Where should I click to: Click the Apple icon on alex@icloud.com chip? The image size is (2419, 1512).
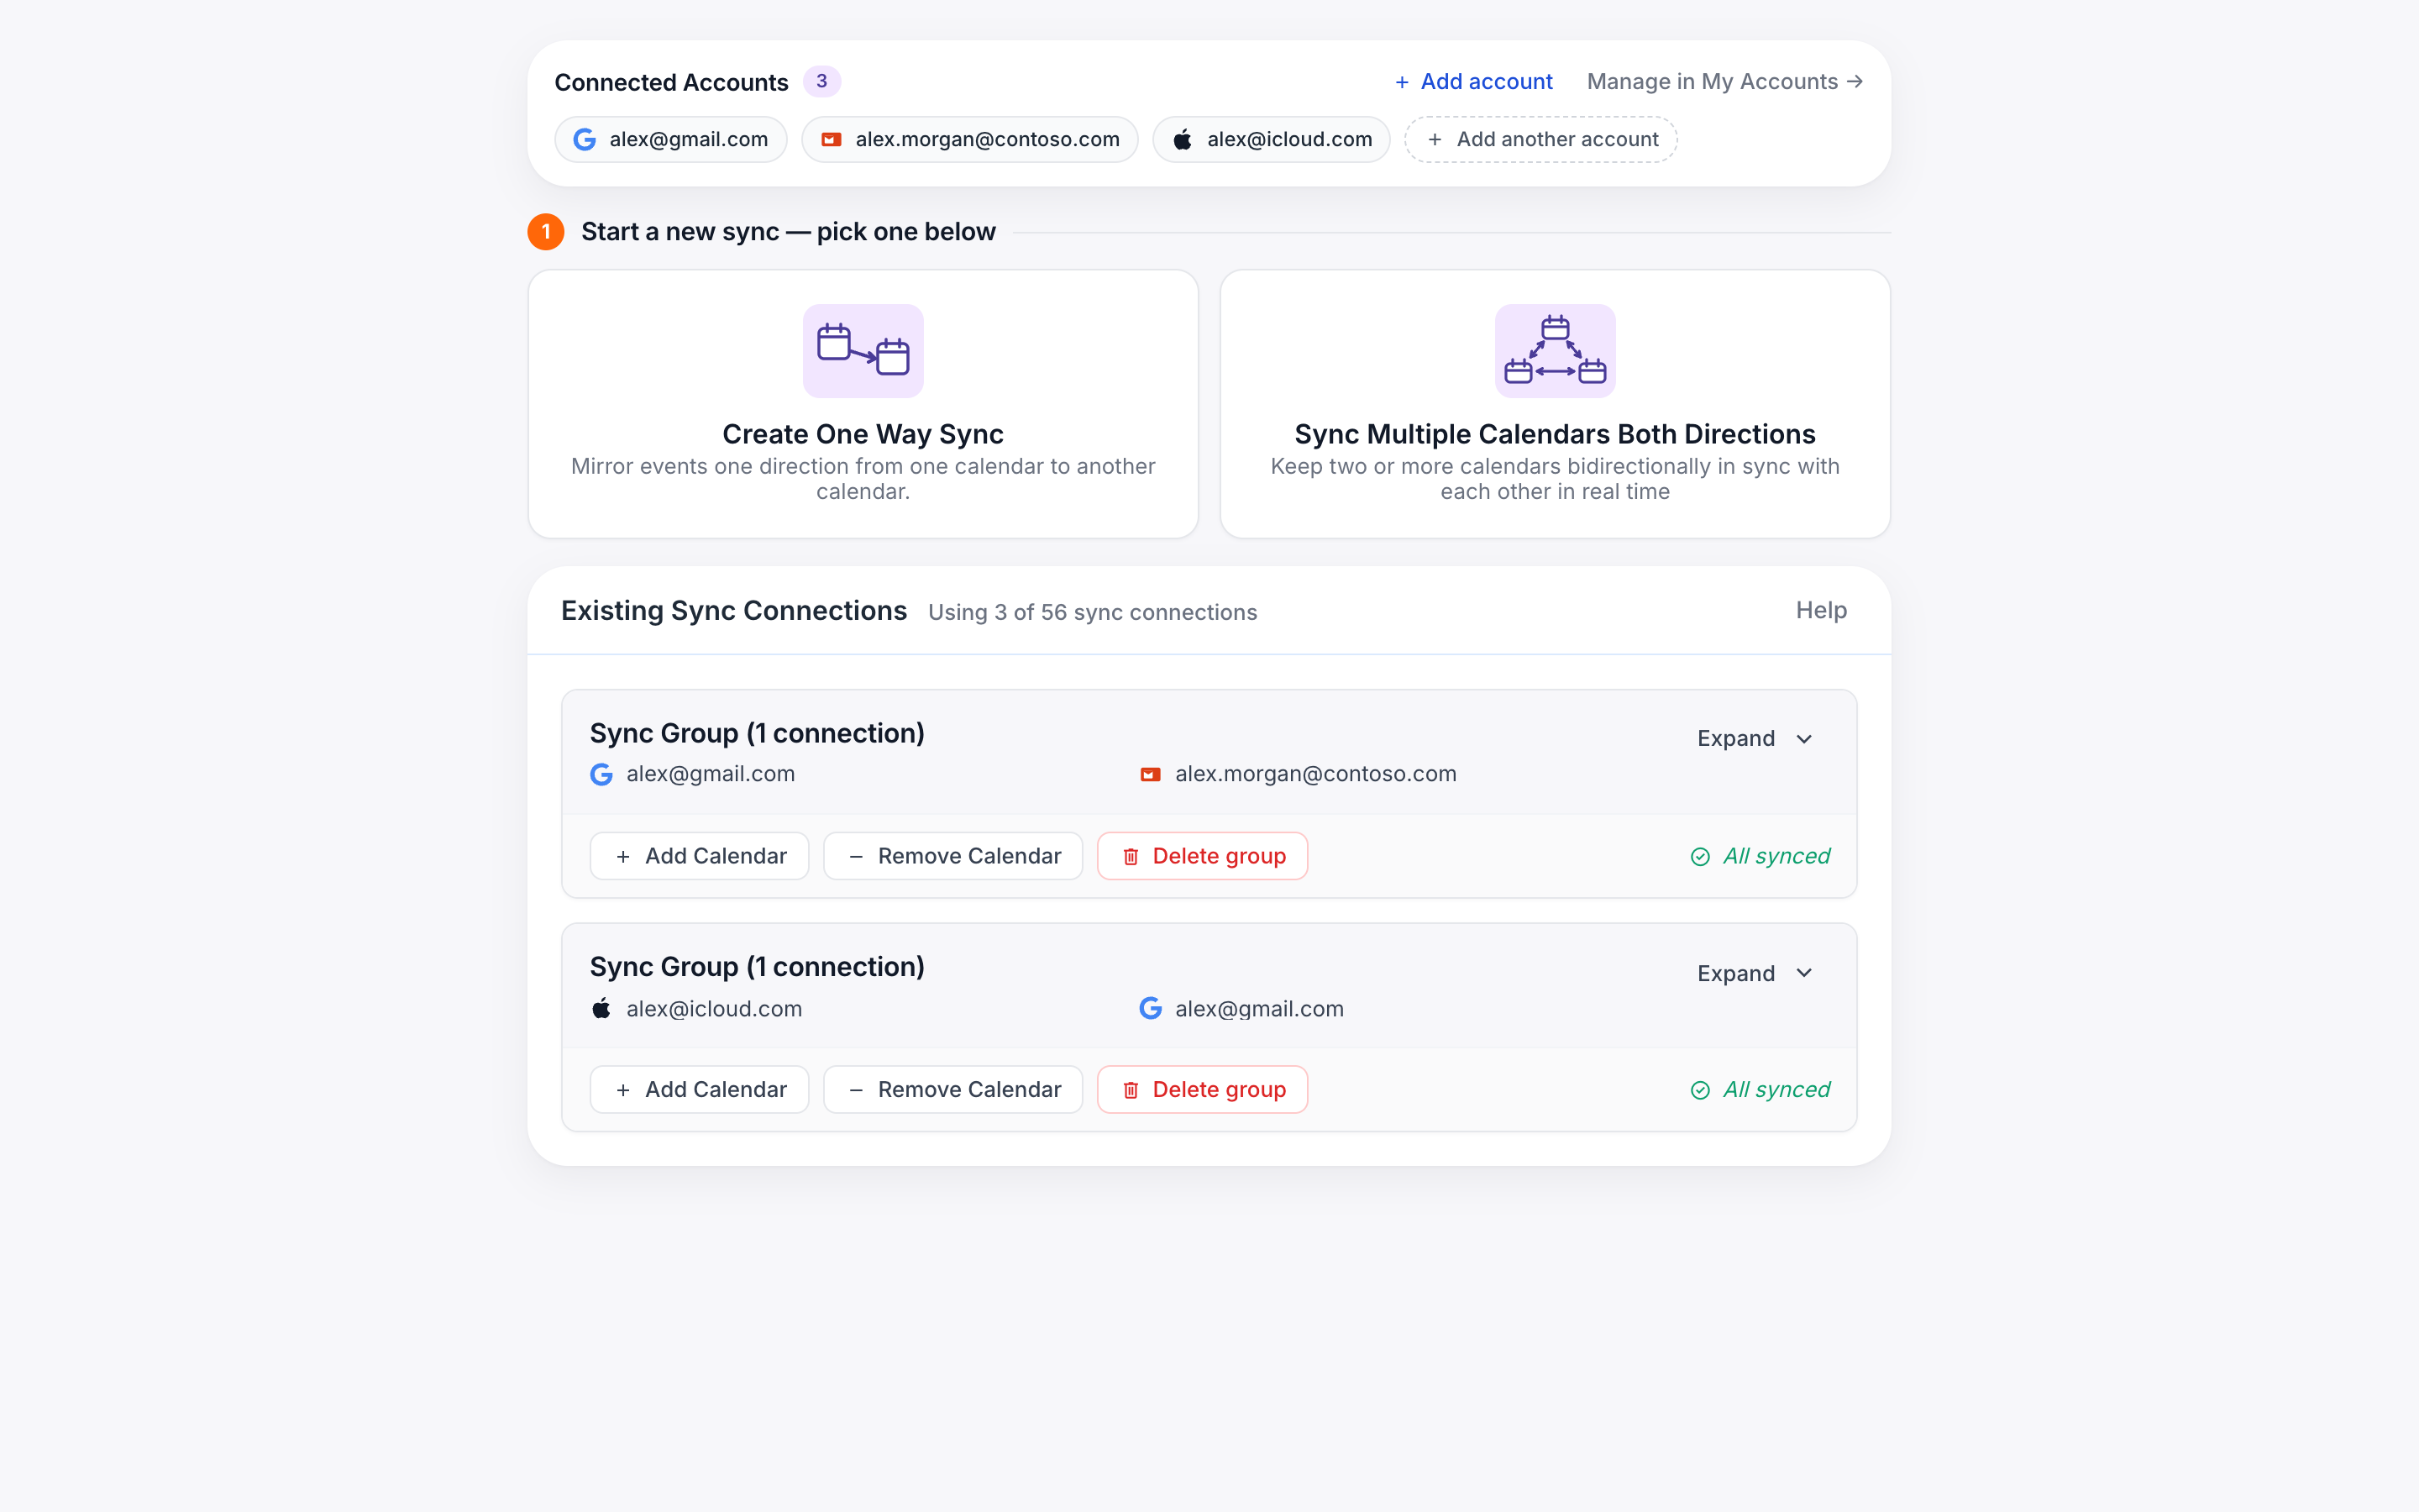coord(1183,139)
